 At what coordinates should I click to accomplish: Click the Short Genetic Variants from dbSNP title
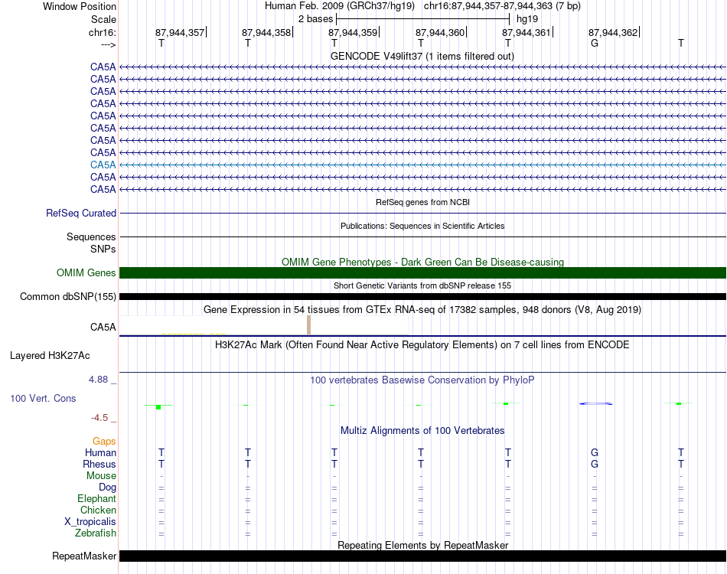422,285
